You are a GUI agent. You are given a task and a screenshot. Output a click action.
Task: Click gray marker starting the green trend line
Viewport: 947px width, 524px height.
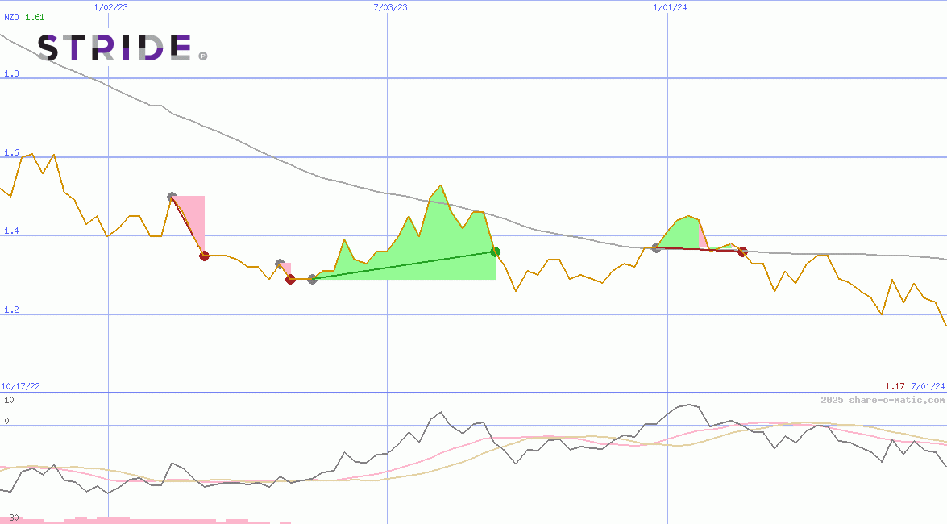(x=313, y=279)
